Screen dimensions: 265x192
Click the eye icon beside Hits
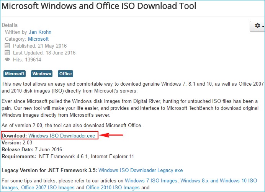pyautogui.click(x=7, y=60)
